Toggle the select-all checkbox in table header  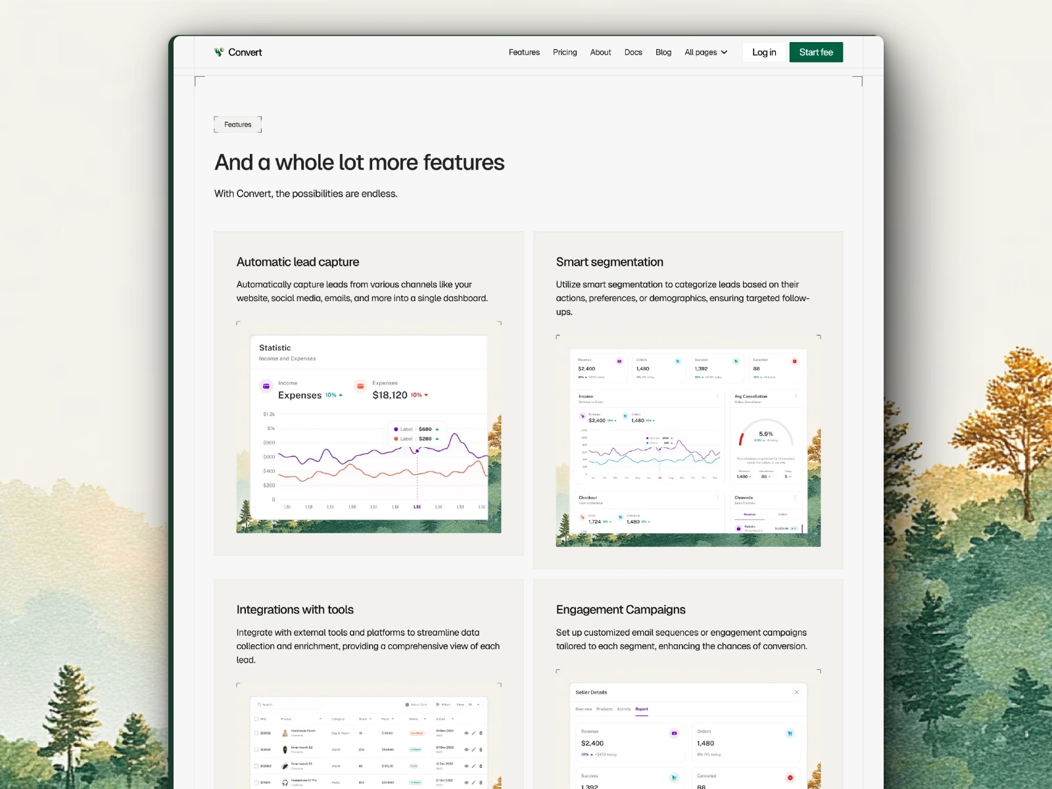tap(256, 719)
